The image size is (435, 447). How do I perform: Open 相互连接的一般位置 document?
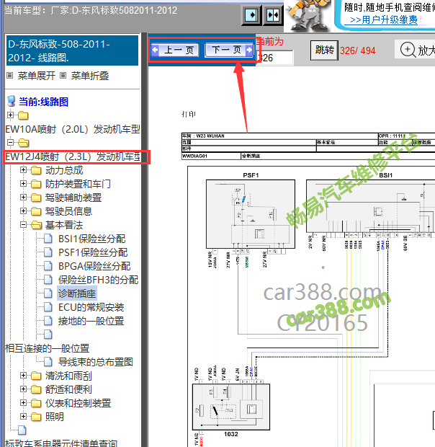(48, 348)
